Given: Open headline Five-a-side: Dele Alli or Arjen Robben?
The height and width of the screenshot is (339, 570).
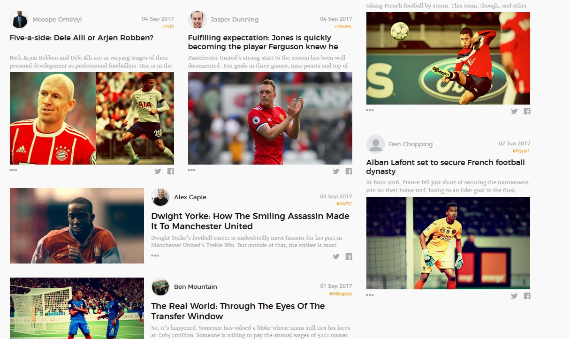Looking at the screenshot, I should 82,38.
